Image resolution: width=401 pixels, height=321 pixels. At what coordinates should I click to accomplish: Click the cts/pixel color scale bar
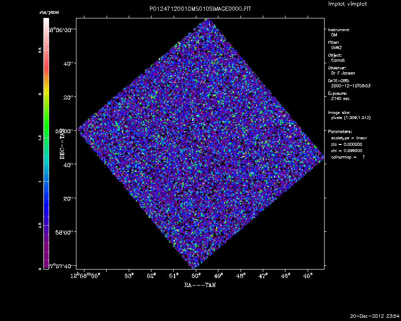[46, 144]
